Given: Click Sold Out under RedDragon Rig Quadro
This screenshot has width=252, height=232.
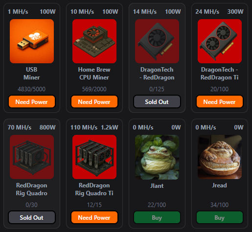Looking at the screenshot, I should click(32, 217).
